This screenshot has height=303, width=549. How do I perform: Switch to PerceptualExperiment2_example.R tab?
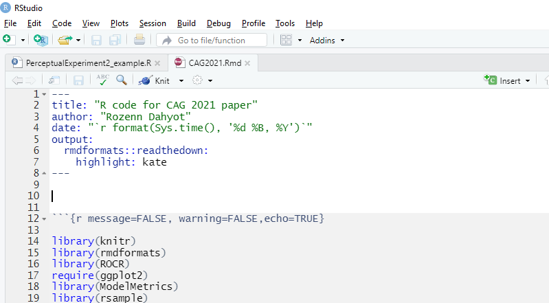point(88,63)
